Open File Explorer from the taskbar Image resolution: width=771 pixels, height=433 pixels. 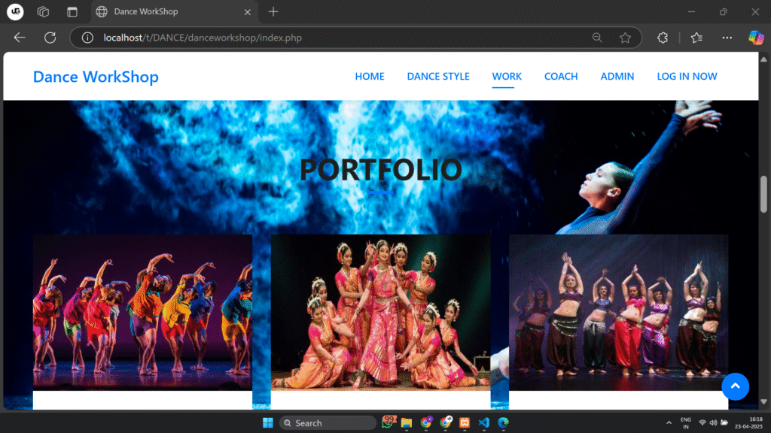click(407, 422)
